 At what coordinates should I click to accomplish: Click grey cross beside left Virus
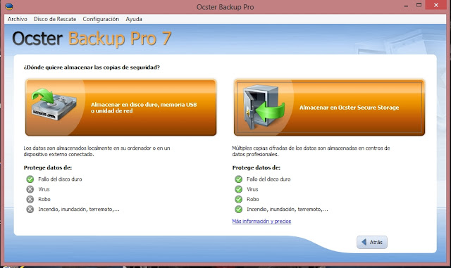coord(30,189)
